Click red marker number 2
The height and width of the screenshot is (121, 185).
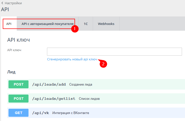point(103,64)
